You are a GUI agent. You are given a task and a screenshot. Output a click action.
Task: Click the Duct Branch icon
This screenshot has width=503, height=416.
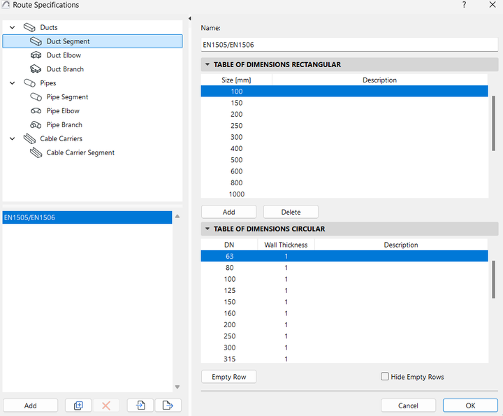36,69
